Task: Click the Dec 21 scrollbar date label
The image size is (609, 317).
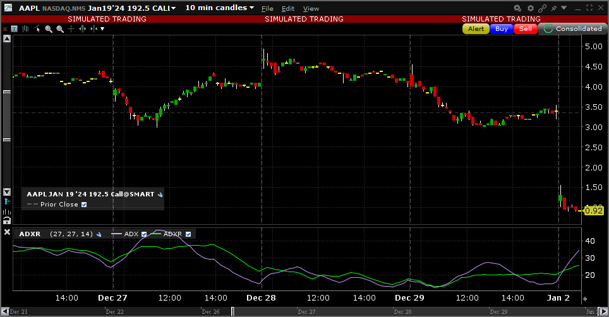Action: coord(19,311)
